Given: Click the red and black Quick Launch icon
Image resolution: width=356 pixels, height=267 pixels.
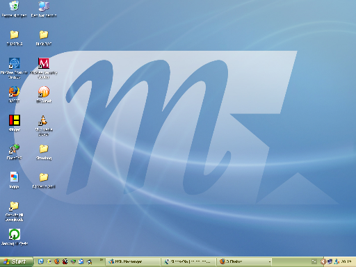Looking at the screenshot, I should [65, 261].
